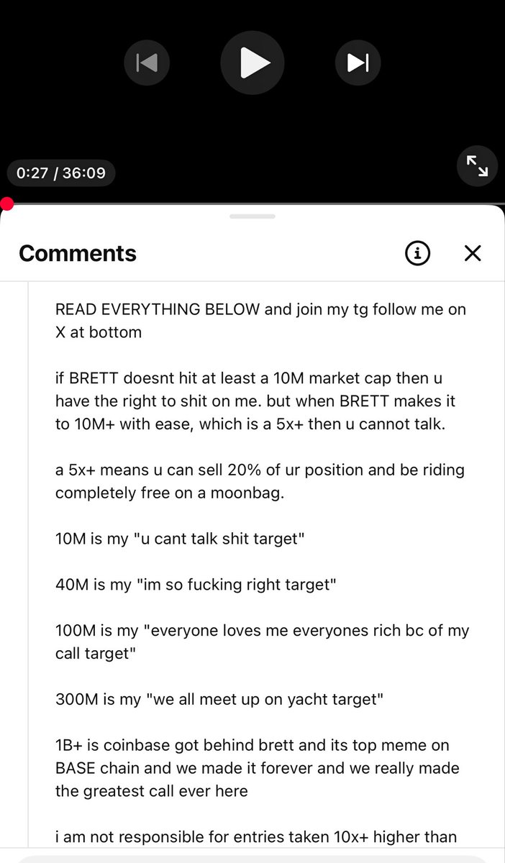Skip to the previous video
The height and width of the screenshot is (863, 505).
click(x=147, y=63)
